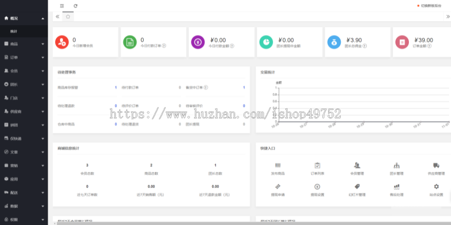
Task: Open the 仓库中商品 count link
Action: (116, 124)
